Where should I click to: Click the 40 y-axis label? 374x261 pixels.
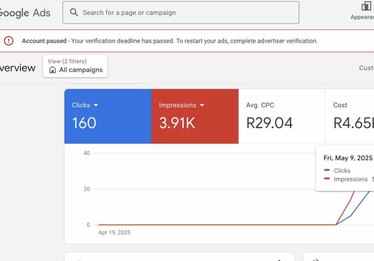[87, 153]
